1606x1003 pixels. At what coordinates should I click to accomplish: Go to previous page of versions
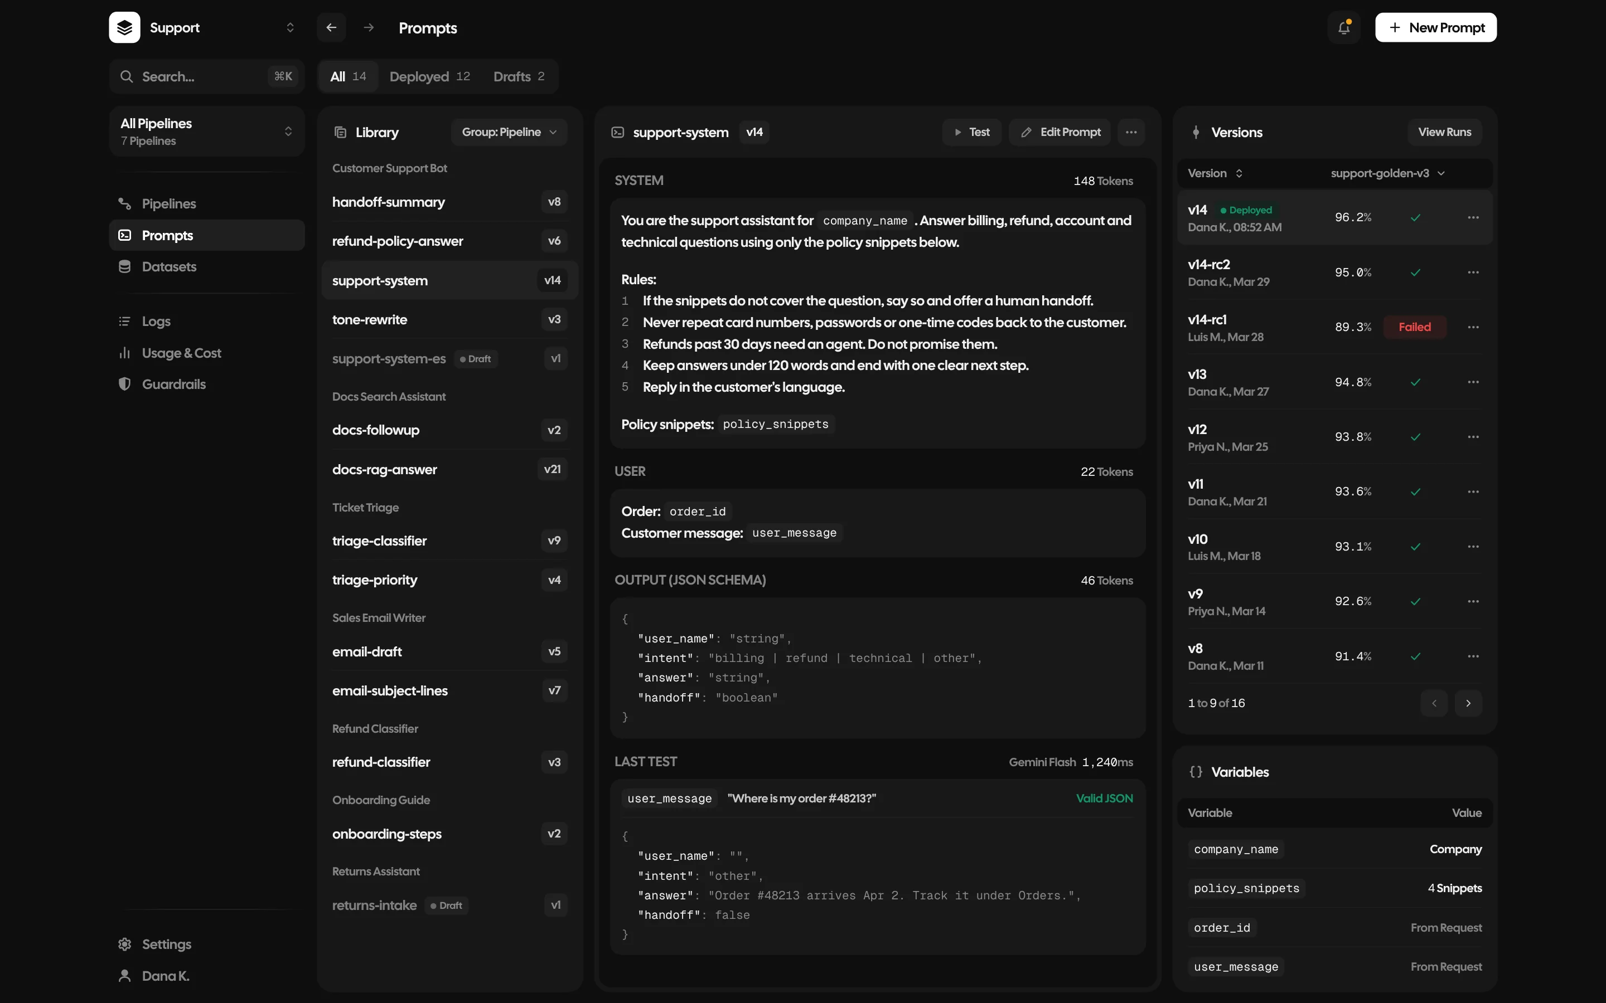point(1434,703)
